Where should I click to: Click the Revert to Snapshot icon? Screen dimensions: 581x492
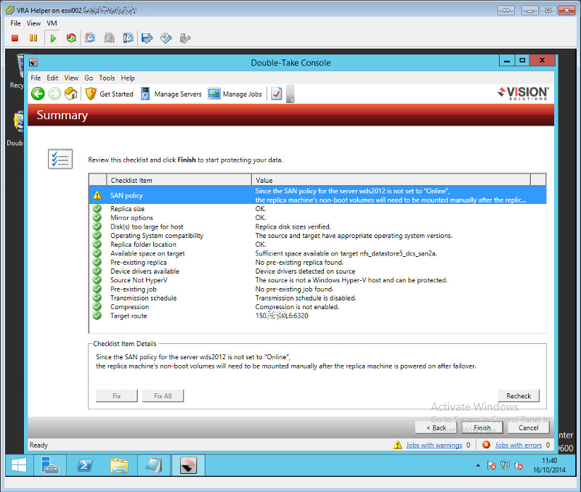pyautogui.click(x=109, y=38)
